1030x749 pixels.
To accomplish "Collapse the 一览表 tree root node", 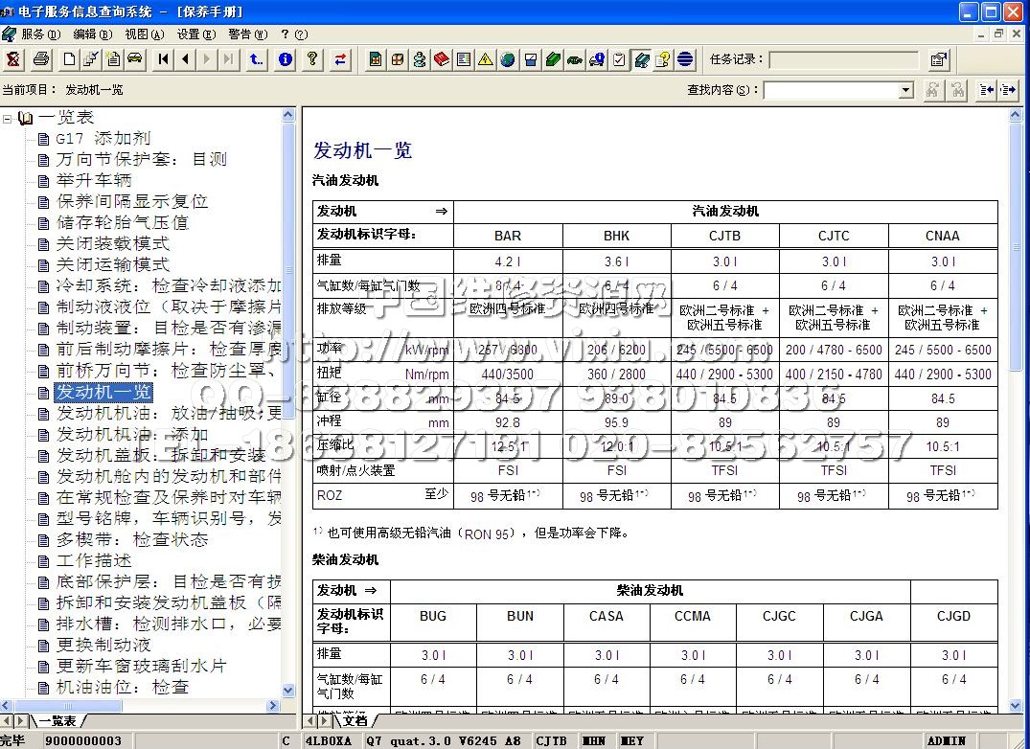I will (9, 118).
